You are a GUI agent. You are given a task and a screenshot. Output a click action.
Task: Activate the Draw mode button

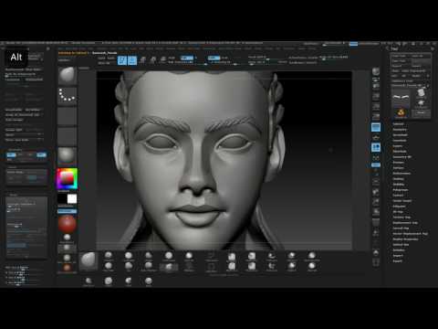pos(132,60)
